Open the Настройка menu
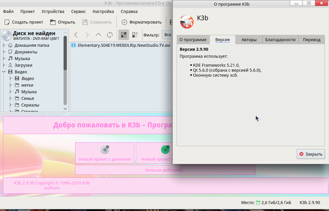Screen dimensions: 329x211 tap(103, 12)
